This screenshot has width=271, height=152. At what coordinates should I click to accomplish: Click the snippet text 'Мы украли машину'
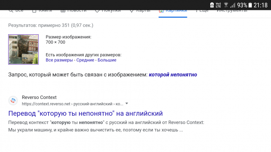pyautogui.click(x=30, y=130)
